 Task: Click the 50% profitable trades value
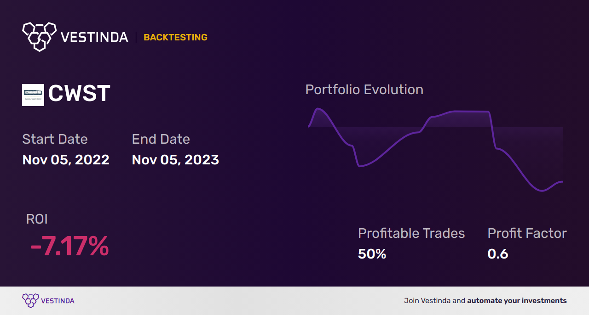point(372,254)
